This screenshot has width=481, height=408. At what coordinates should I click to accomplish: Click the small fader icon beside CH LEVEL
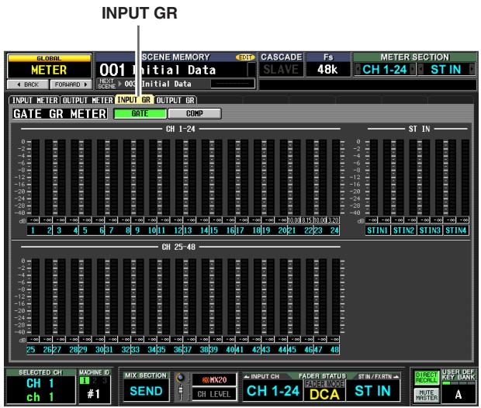181,391
